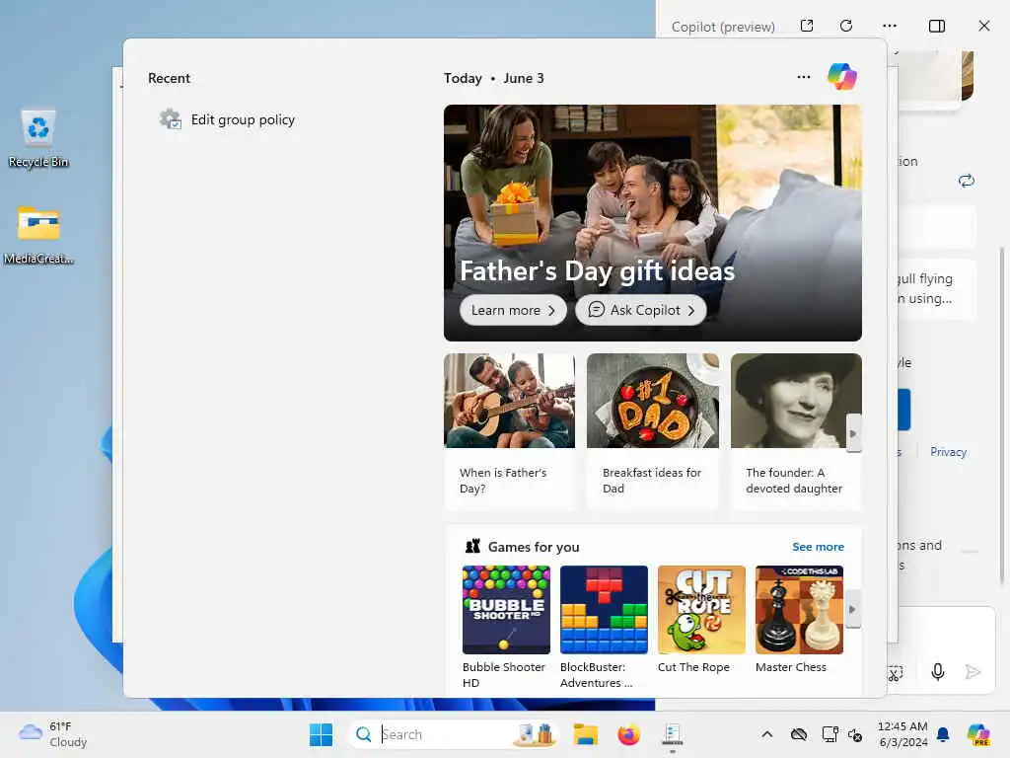Launch BlockBuster Adventures game
This screenshot has height=758, width=1010.
[604, 627]
